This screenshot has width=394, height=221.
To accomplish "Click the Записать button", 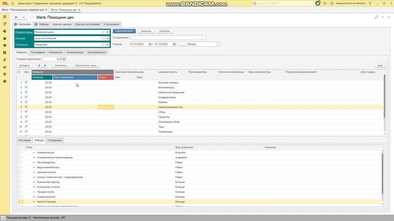I will [x=146, y=31].
